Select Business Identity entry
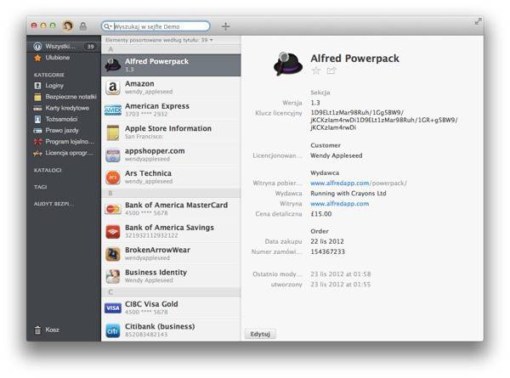 point(171,276)
